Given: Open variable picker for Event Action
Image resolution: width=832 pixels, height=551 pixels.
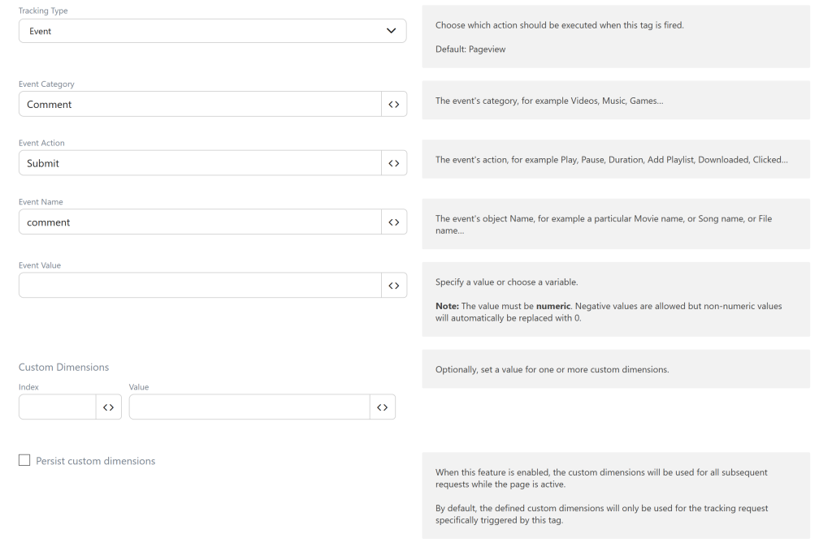Looking at the screenshot, I should click(394, 163).
